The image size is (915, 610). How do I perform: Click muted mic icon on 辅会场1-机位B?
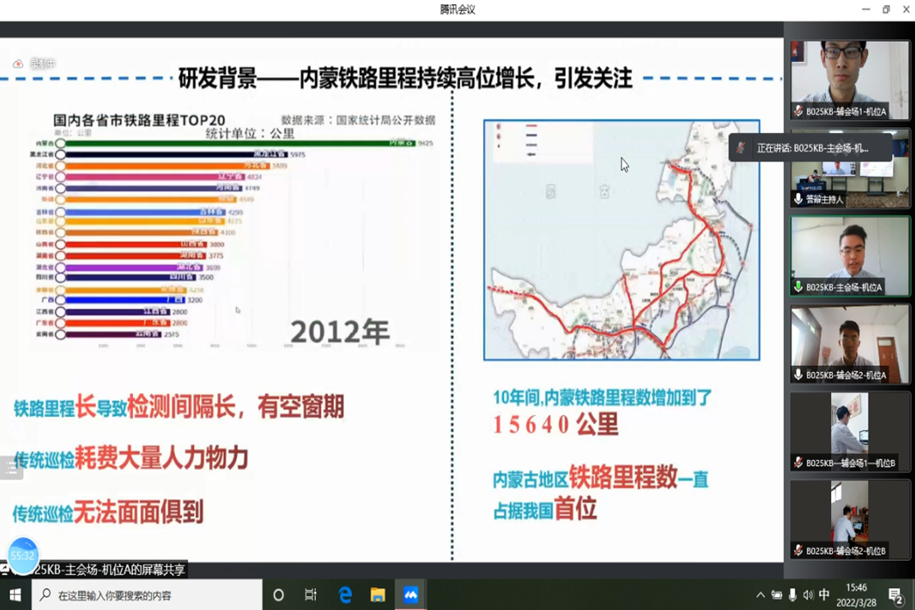click(798, 463)
